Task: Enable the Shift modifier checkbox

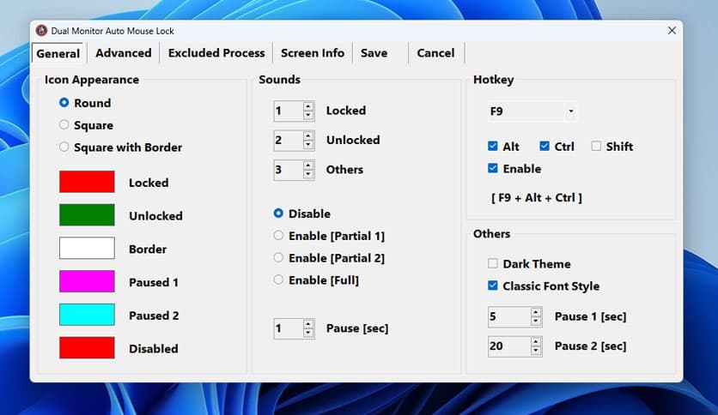Action: pyautogui.click(x=596, y=147)
